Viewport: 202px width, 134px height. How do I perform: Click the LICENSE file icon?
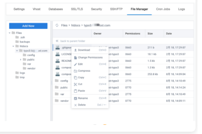tap(57, 54)
